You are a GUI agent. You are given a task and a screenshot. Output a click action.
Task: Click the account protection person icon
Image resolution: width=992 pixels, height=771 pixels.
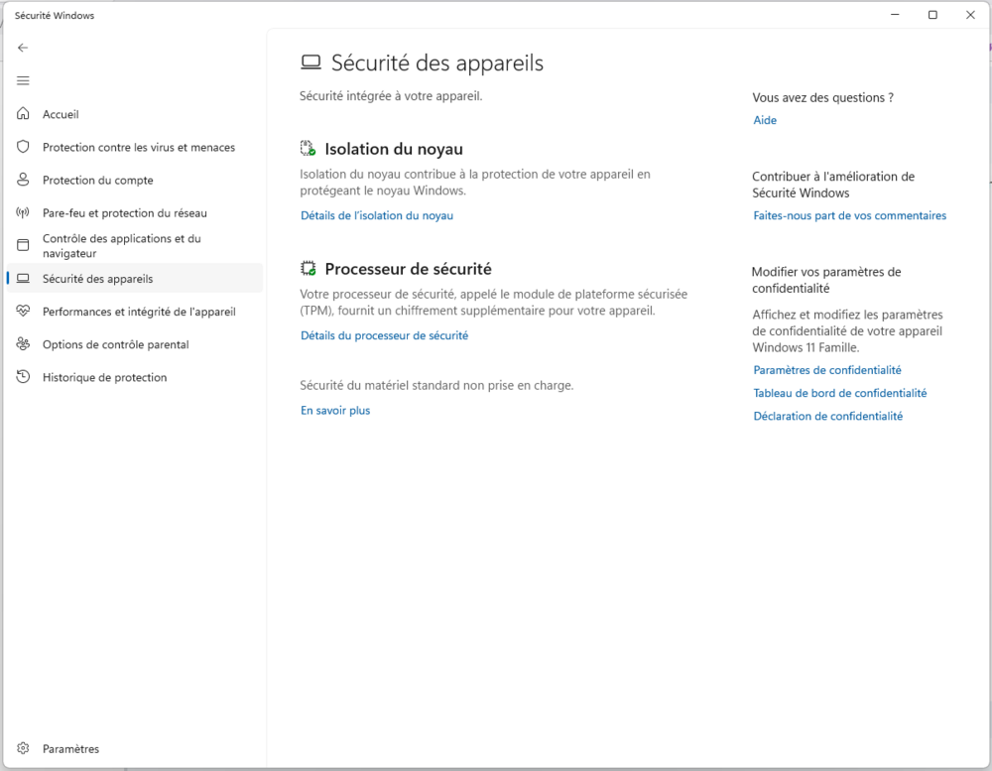pos(23,180)
